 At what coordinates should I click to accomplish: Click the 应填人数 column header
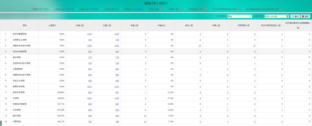point(80,25)
